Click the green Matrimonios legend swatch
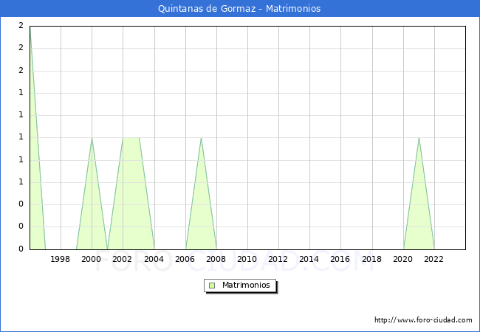 coord(212,285)
